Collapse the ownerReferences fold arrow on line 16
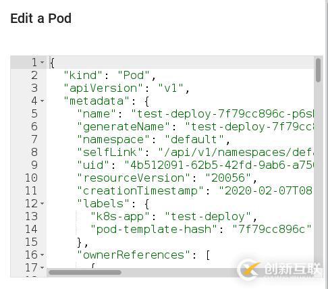Screen dimensions: 328x289 tap(43, 255)
